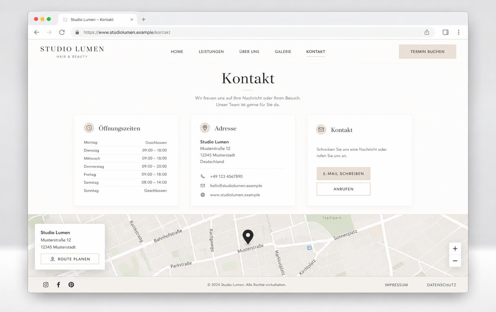Call the phone number +49 123 4567890
The height and width of the screenshot is (312, 496).
point(226,176)
